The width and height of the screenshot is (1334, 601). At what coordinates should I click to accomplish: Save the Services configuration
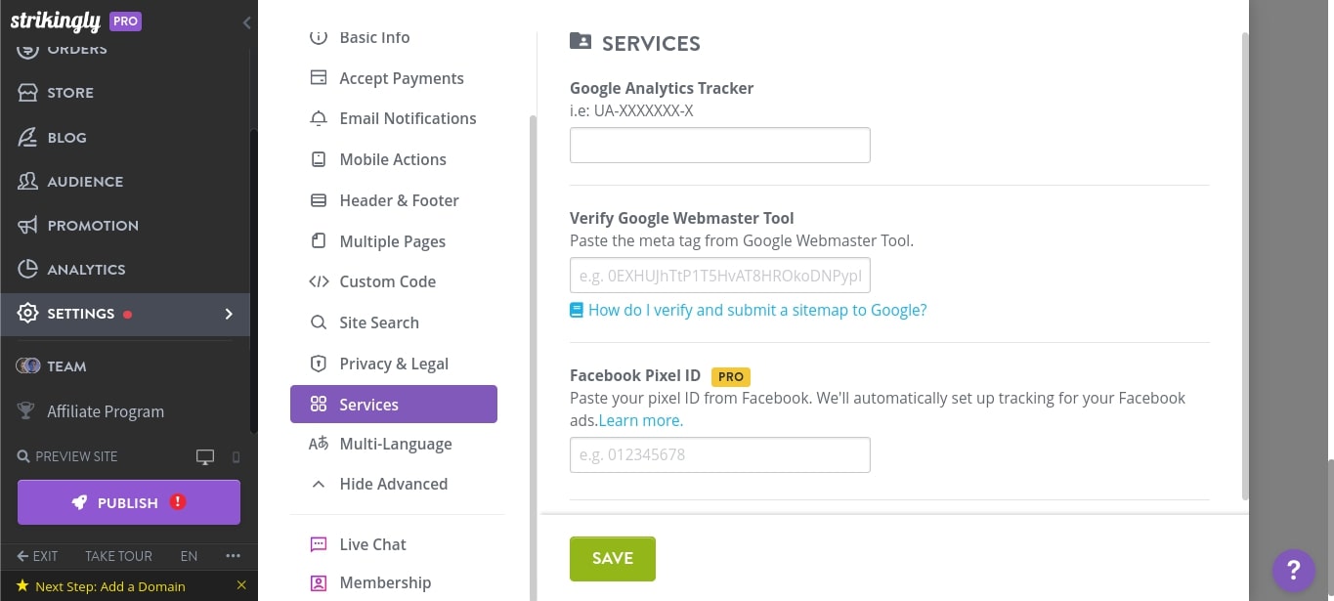[x=612, y=558]
